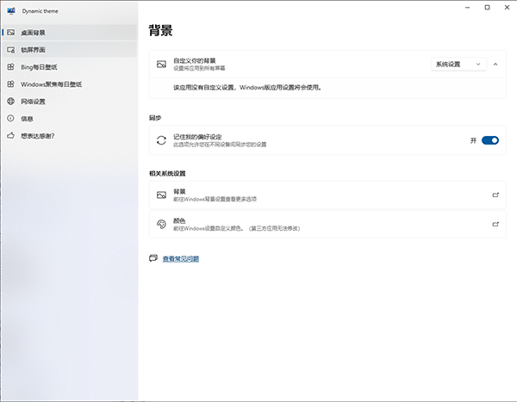Click the 网络设置 globe icon
This screenshot has width=517, height=402.
click(x=10, y=101)
